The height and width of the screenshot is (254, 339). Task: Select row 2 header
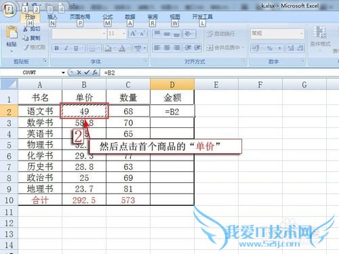pyautogui.click(x=9, y=111)
